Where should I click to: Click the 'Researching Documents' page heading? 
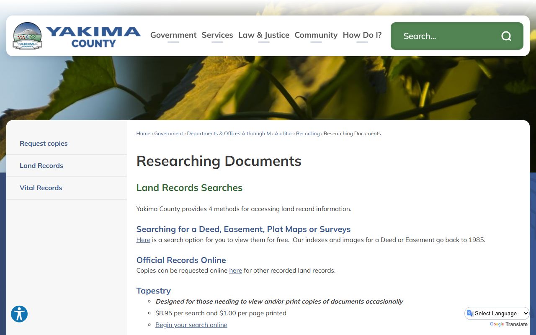(219, 161)
